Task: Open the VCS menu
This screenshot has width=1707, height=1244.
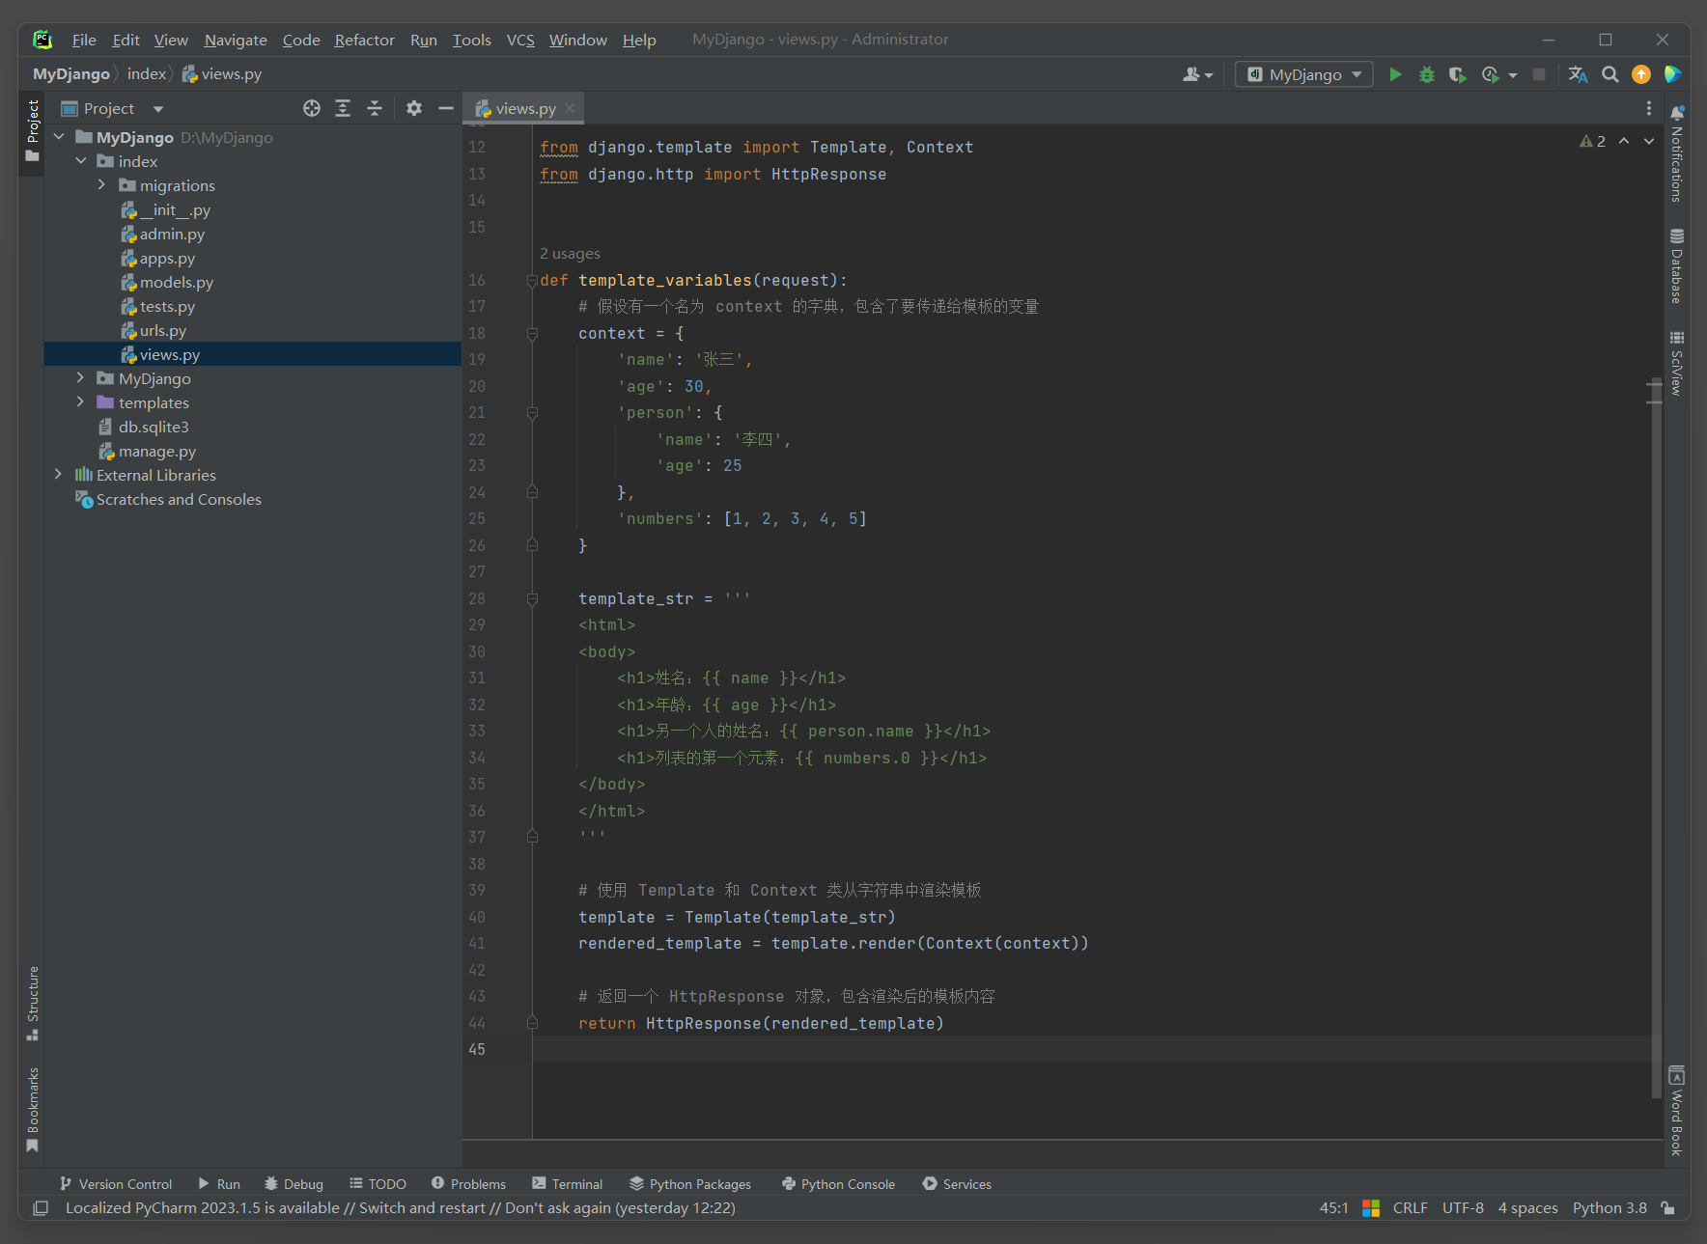Action: tap(520, 40)
